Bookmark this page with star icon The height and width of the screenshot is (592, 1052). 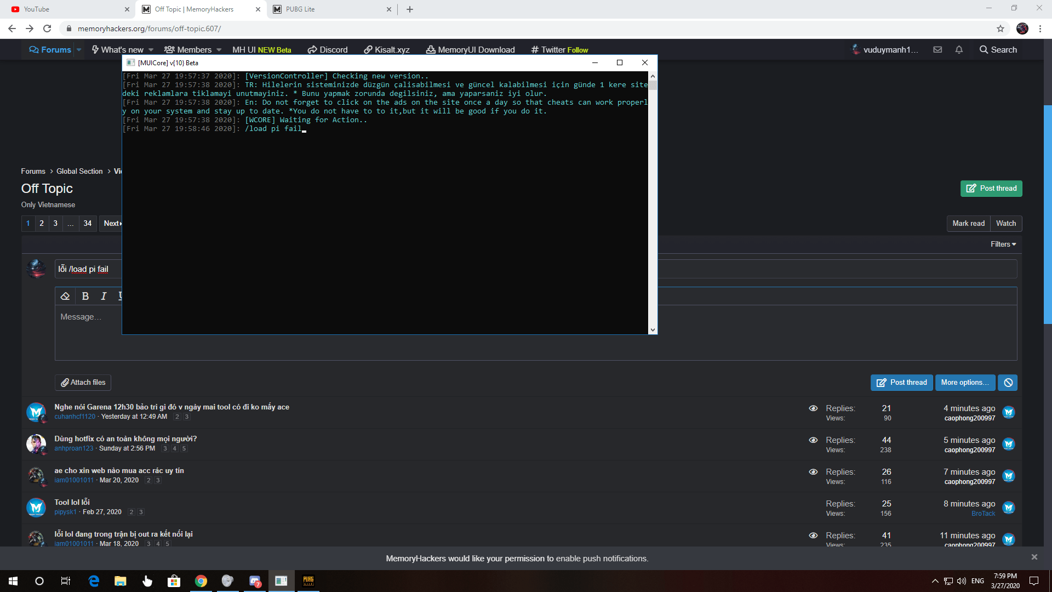click(1000, 29)
